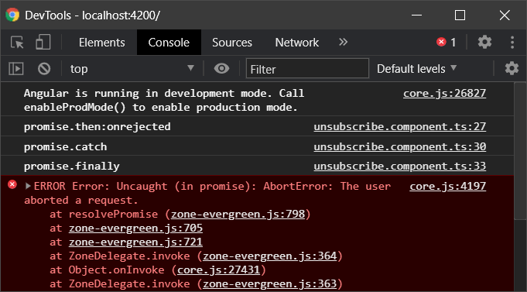Open the unsubscribe.component.ts:27 link
527x292 pixels.
(x=400, y=126)
